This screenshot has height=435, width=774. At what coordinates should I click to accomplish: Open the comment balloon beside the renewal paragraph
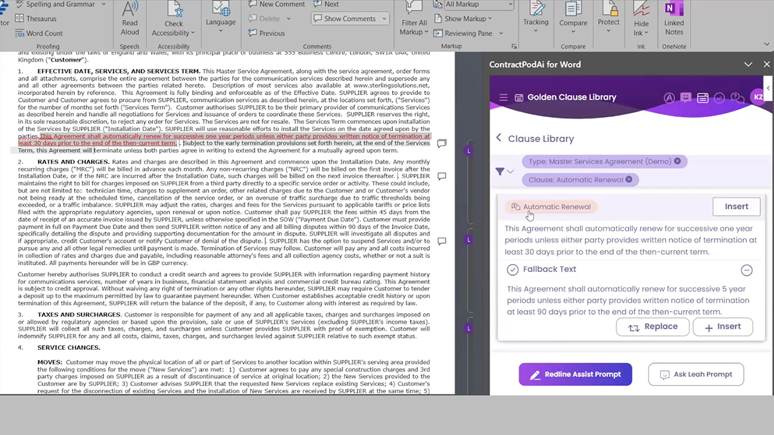[442, 144]
